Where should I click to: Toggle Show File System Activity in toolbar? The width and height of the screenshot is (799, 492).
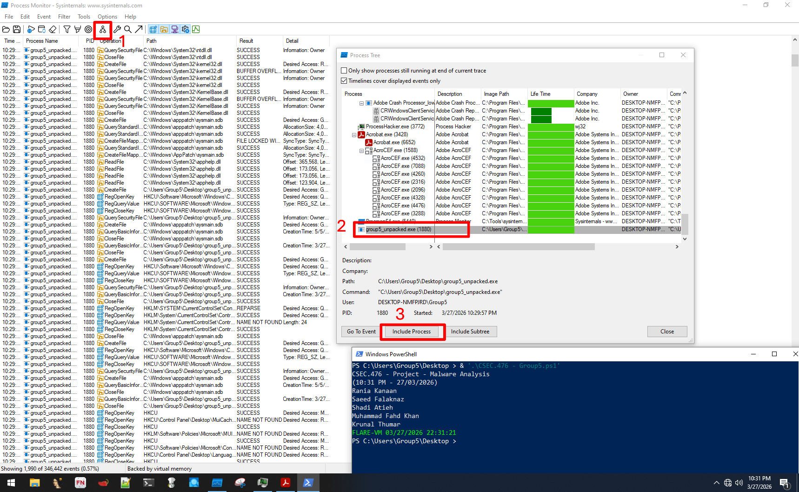[x=164, y=29]
